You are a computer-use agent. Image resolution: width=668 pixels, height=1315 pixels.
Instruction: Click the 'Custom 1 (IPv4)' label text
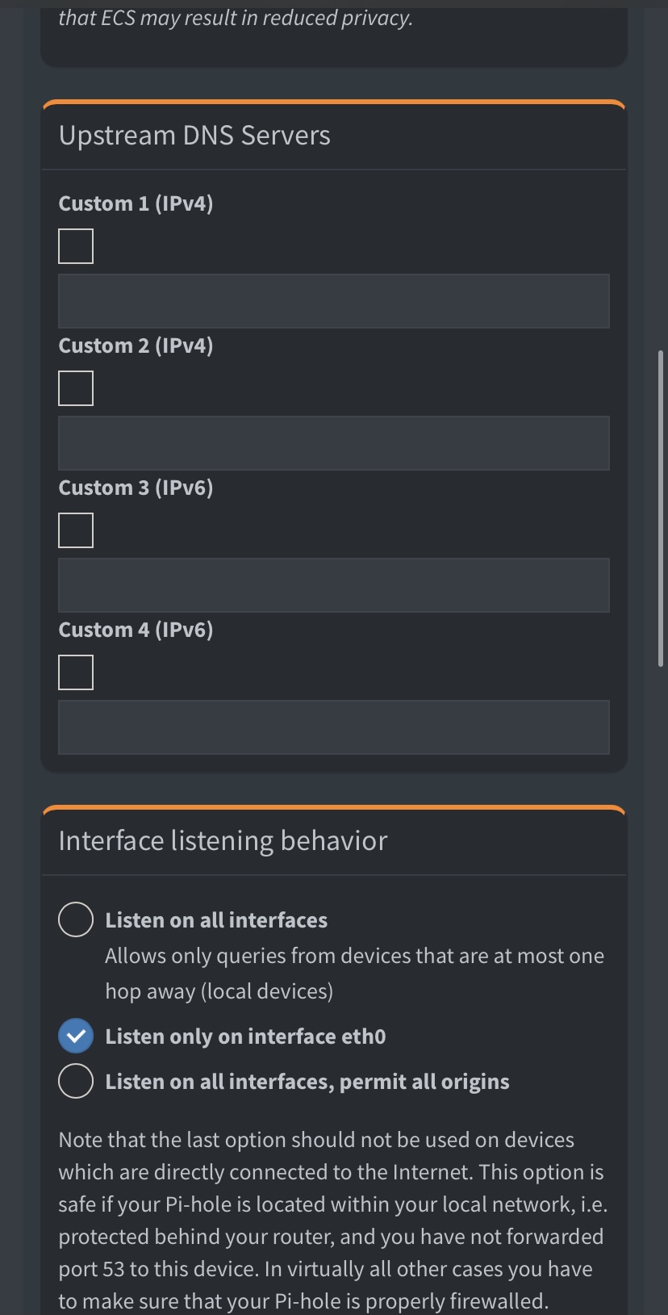(x=136, y=203)
